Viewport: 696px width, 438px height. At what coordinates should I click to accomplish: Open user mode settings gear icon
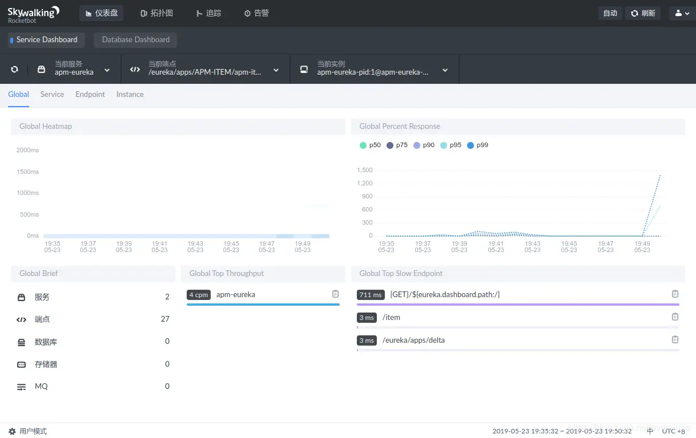coord(12,431)
